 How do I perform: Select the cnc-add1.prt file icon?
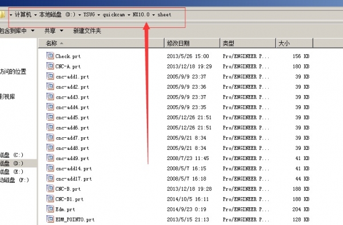50,76
